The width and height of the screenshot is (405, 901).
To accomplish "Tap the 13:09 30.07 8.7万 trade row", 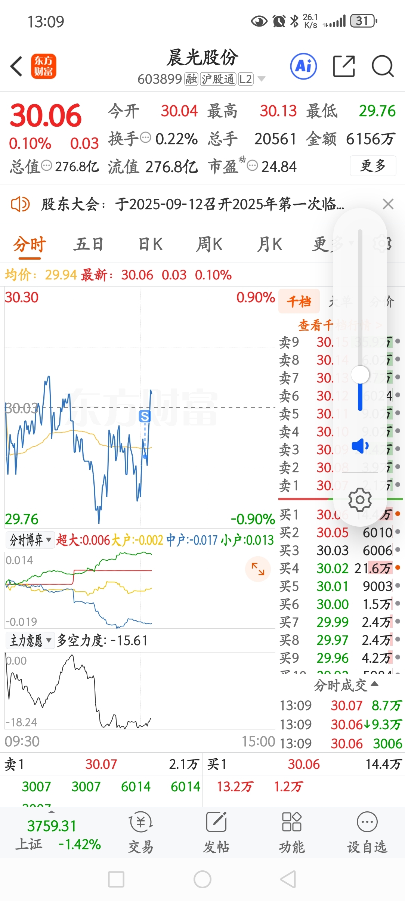I will [341, 705].
